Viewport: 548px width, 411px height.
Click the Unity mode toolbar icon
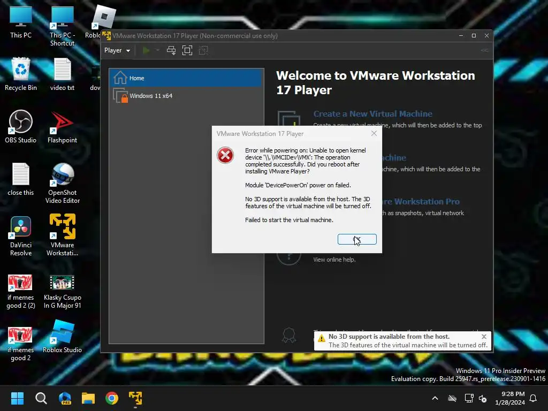pyautogui.click(x=203, y=50)
